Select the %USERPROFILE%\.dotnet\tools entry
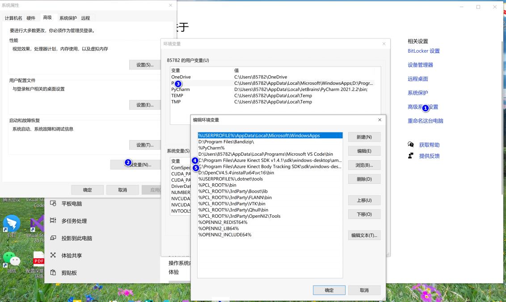This screenshot has width=506, height=302. tap(270, 179)
